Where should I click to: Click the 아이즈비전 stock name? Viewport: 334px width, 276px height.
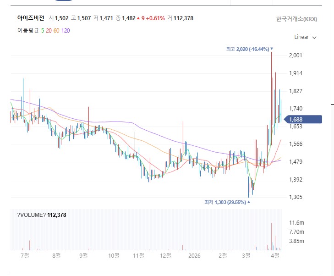31,18
